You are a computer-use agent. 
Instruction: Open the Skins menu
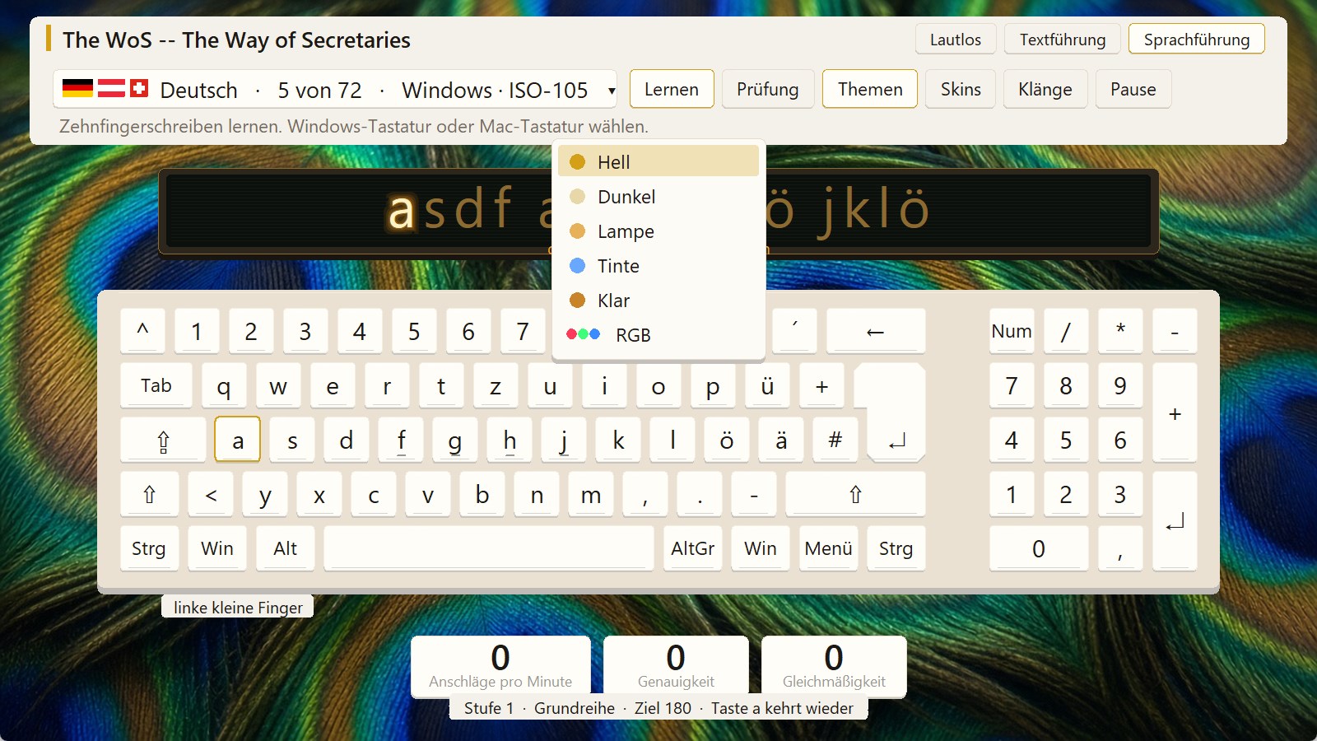point(961,89)
